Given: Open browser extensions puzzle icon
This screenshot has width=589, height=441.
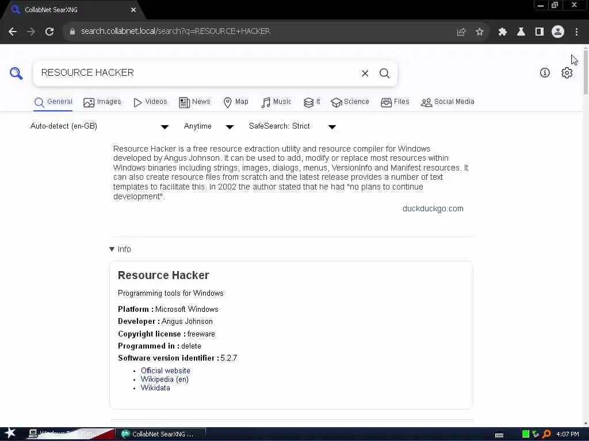Looking at the screenshot, I should [x=503, y=32].
